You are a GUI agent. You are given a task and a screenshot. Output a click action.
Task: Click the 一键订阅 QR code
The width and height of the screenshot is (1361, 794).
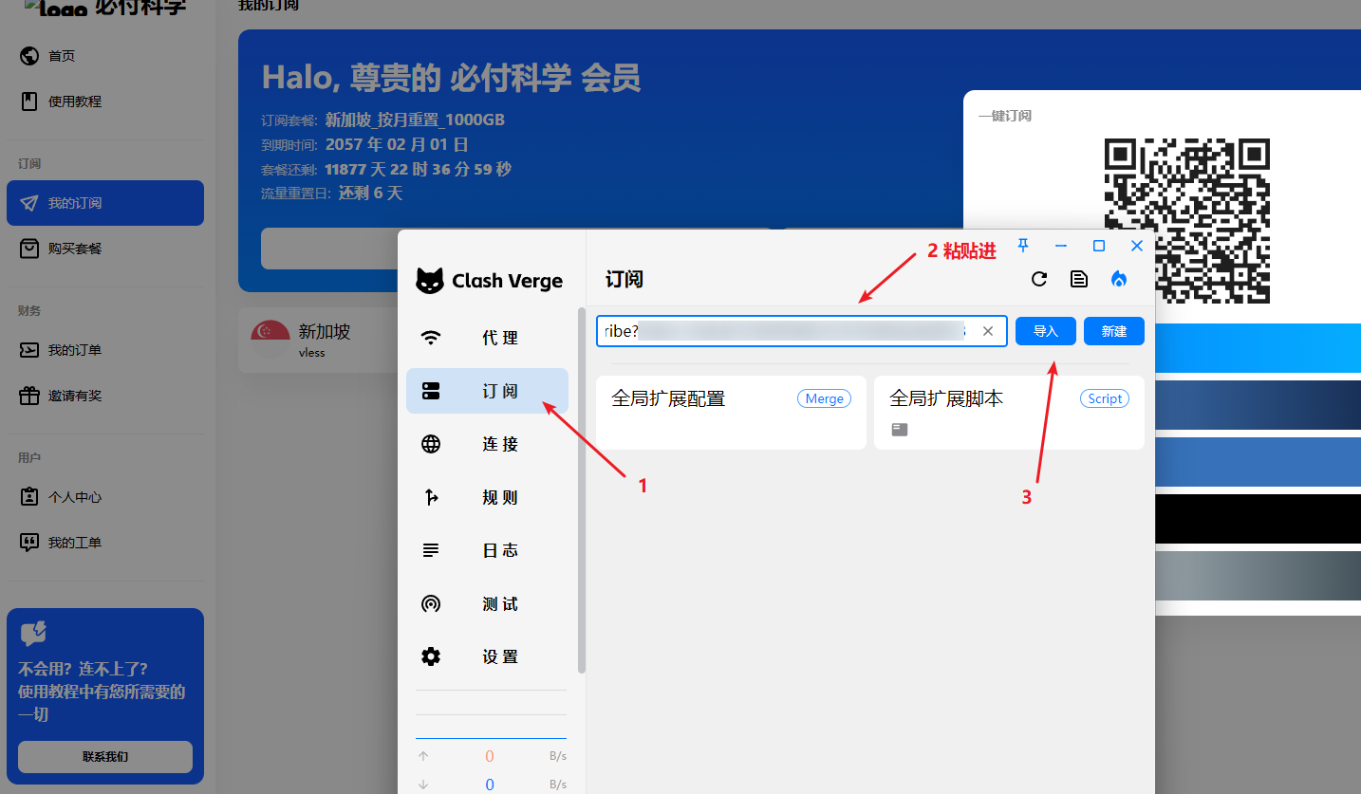point(1186,220)
